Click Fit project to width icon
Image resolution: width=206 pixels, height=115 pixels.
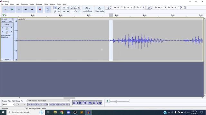tap(75, 8)
